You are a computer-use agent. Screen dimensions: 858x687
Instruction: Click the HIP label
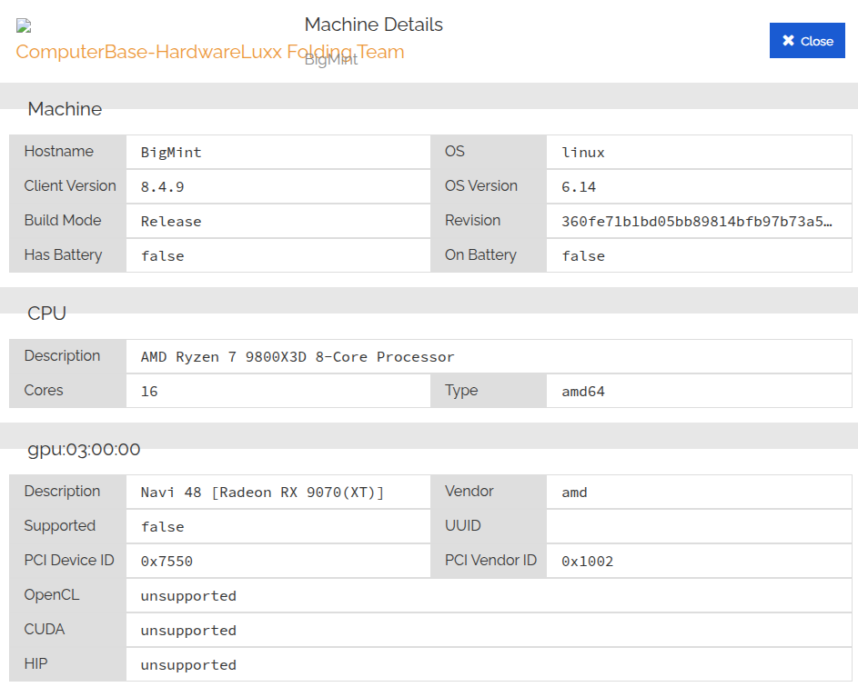coord(35,663)
